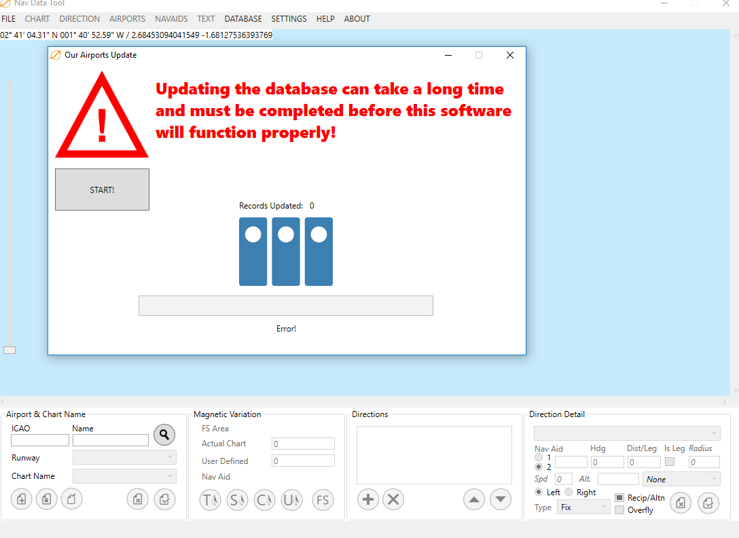The height and width of the screenshot is (538, 739).
Task: Add a direction with the plus icon
Action: (368, 500)
